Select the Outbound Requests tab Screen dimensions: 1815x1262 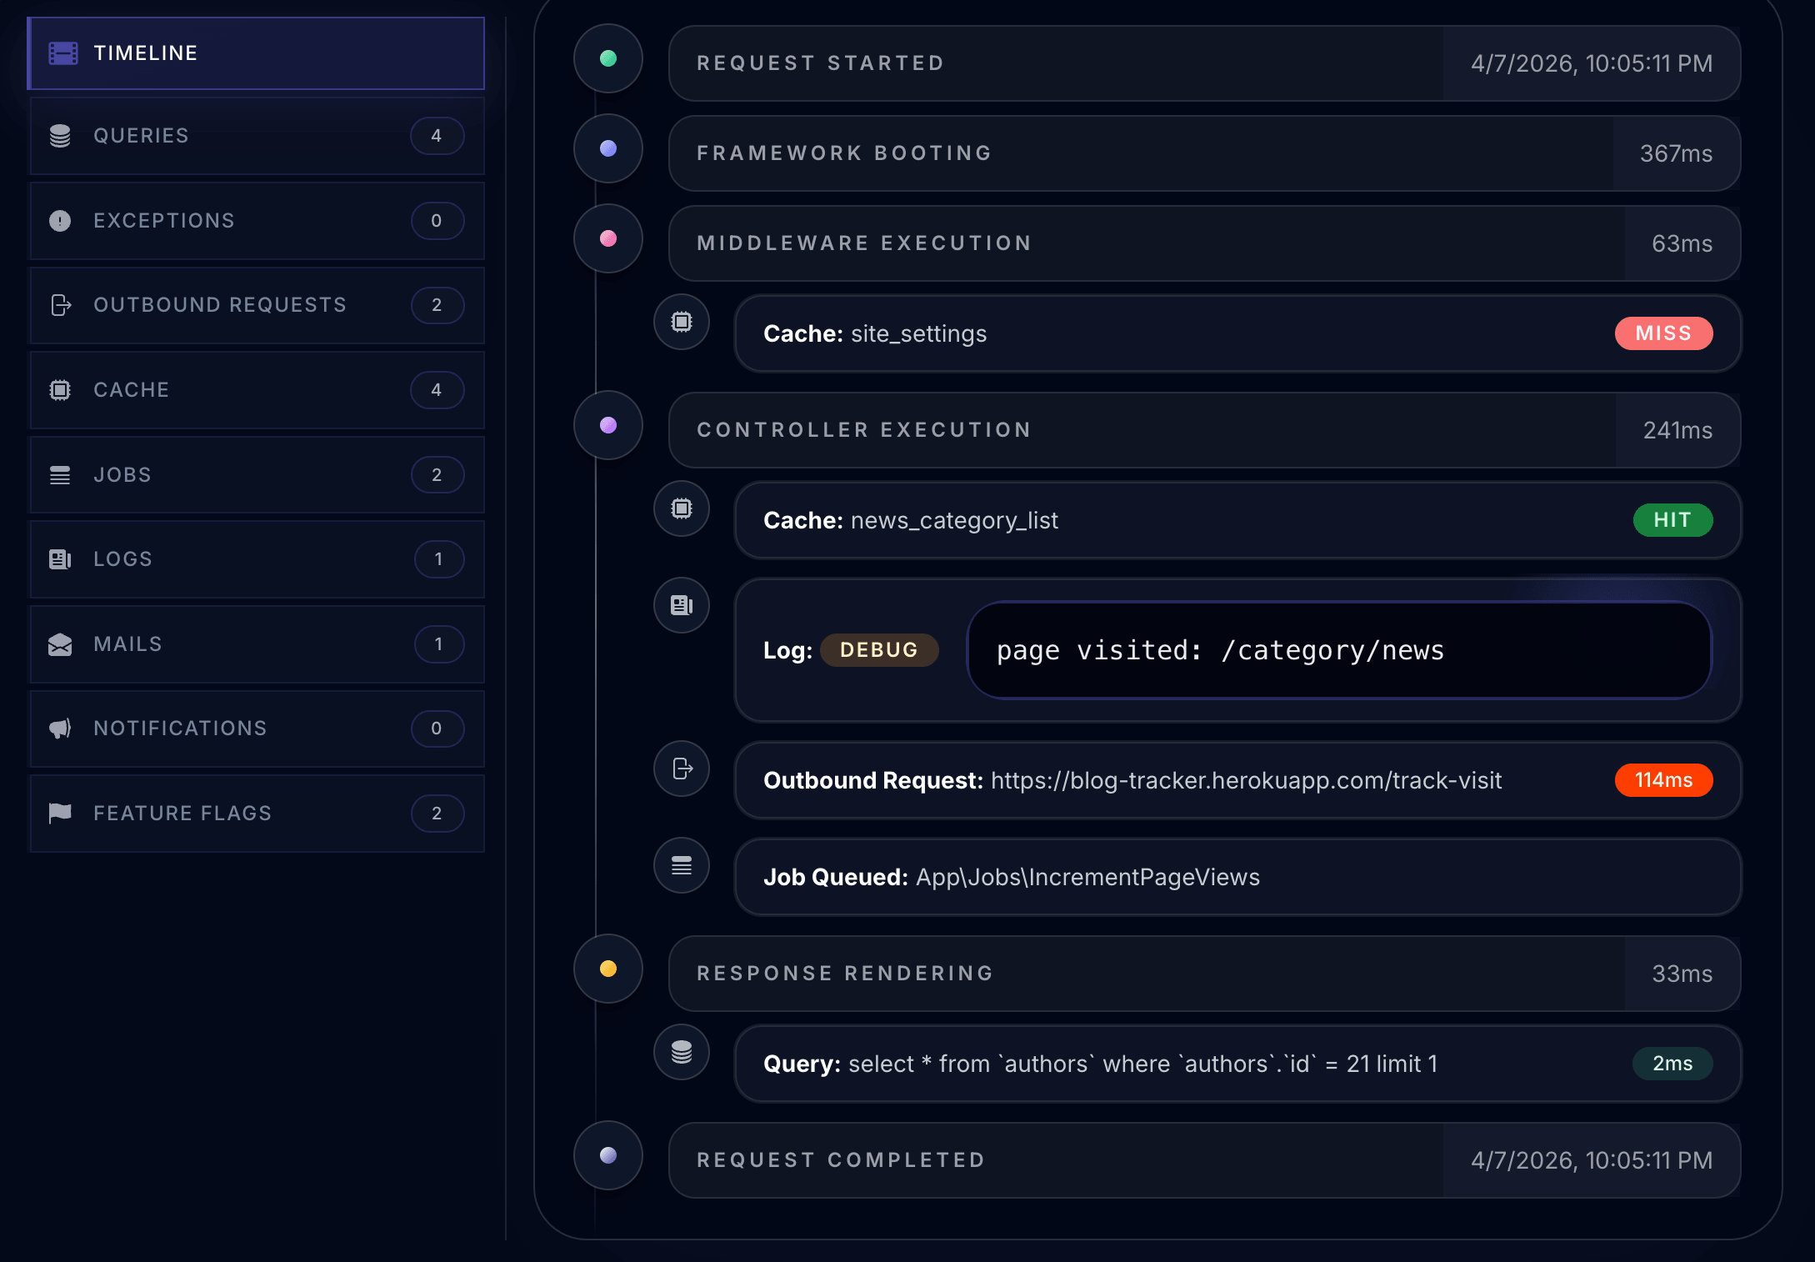point(256,305)
